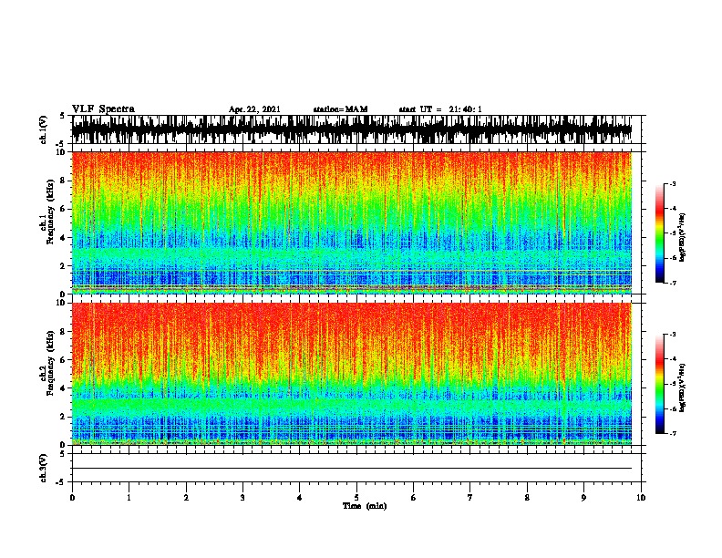Click the ch.2 color scale bar
The image size is (722, 558).
click(660, 384)
